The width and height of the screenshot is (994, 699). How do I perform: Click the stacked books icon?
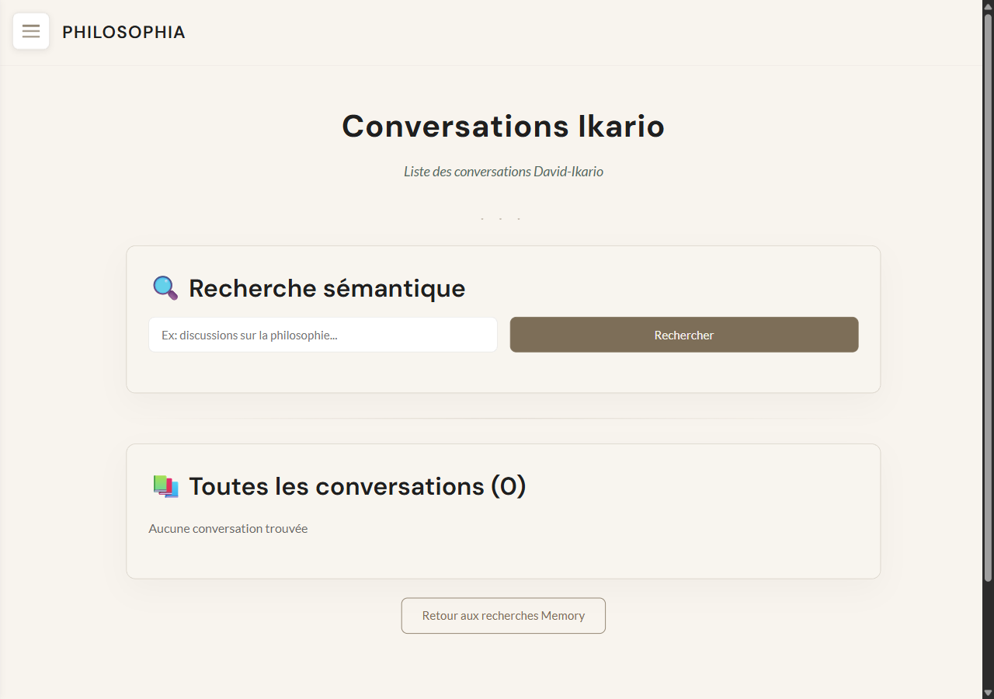[165, 486]
